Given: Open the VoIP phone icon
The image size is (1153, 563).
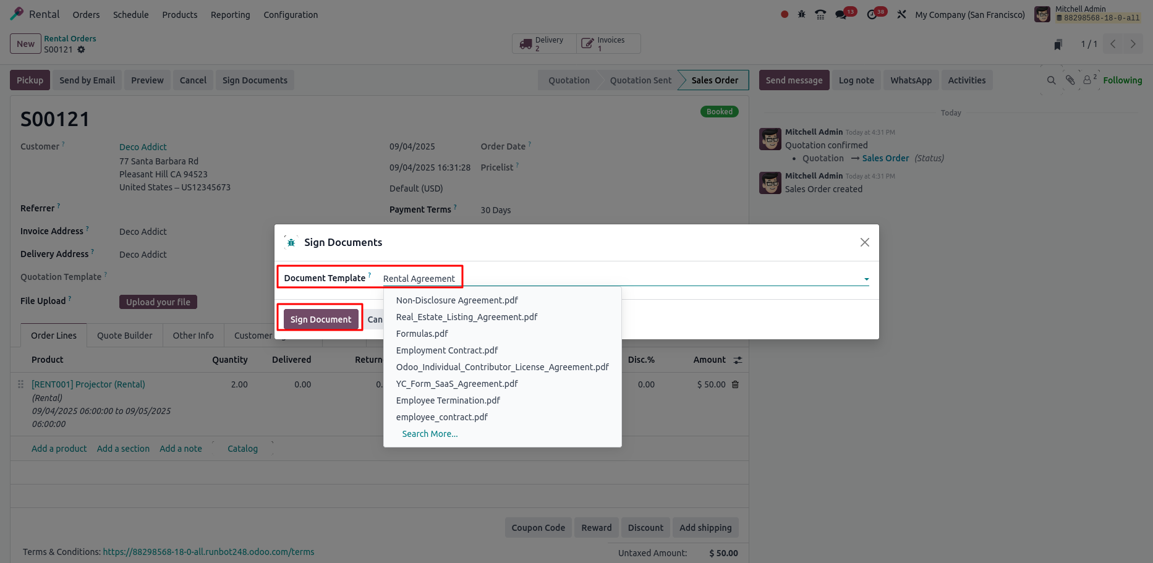Looking at the screenshot, I should point(820,14).
